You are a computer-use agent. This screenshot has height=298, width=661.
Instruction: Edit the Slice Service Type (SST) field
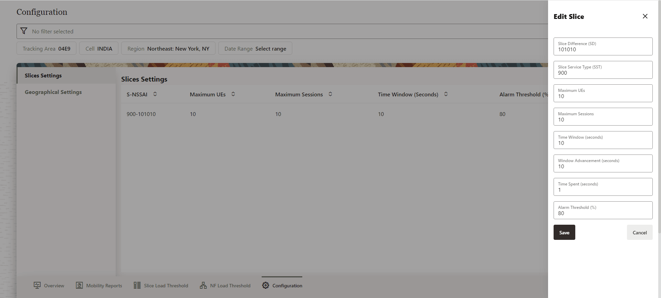coord(603,70)
